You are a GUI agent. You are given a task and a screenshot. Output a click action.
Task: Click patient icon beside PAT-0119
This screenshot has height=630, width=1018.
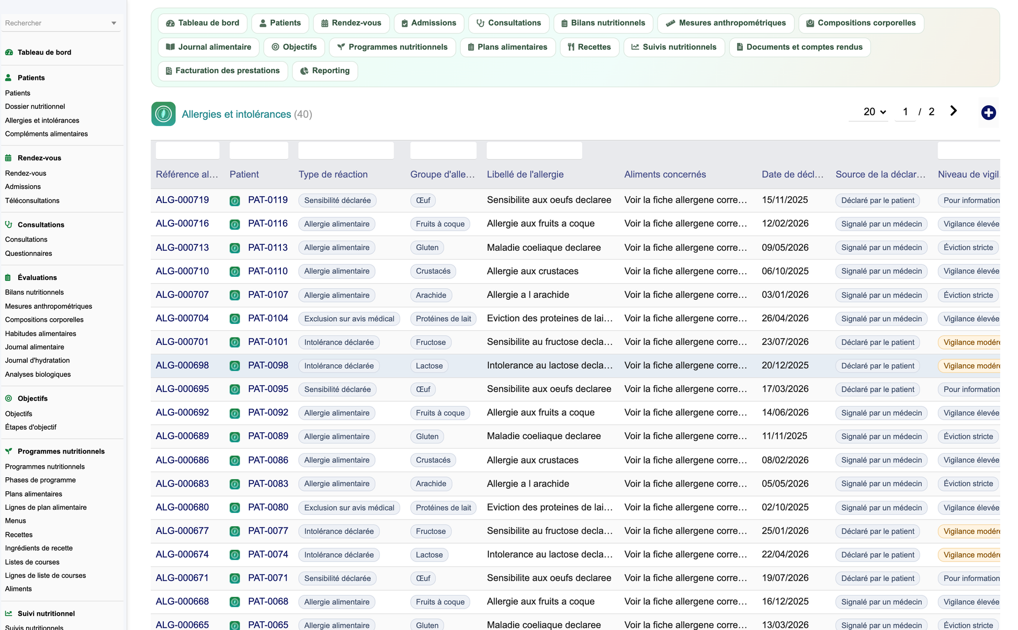coord(235,200)
